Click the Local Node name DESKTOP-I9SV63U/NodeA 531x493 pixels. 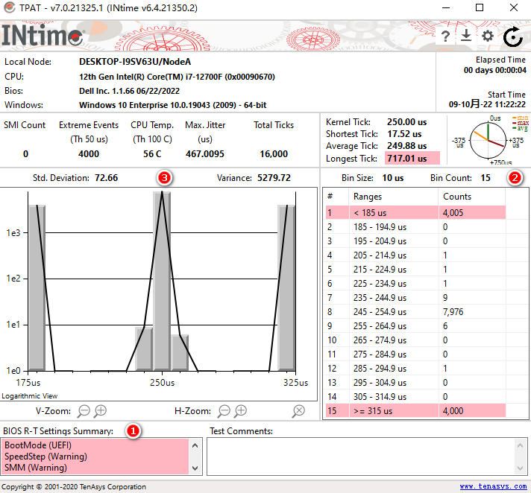click(x=135, y=62)
